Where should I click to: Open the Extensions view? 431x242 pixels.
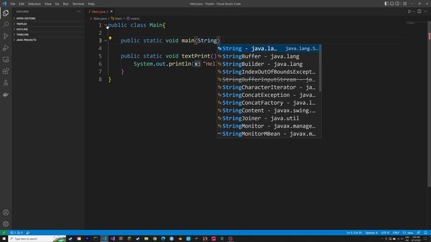pos(6,71)
